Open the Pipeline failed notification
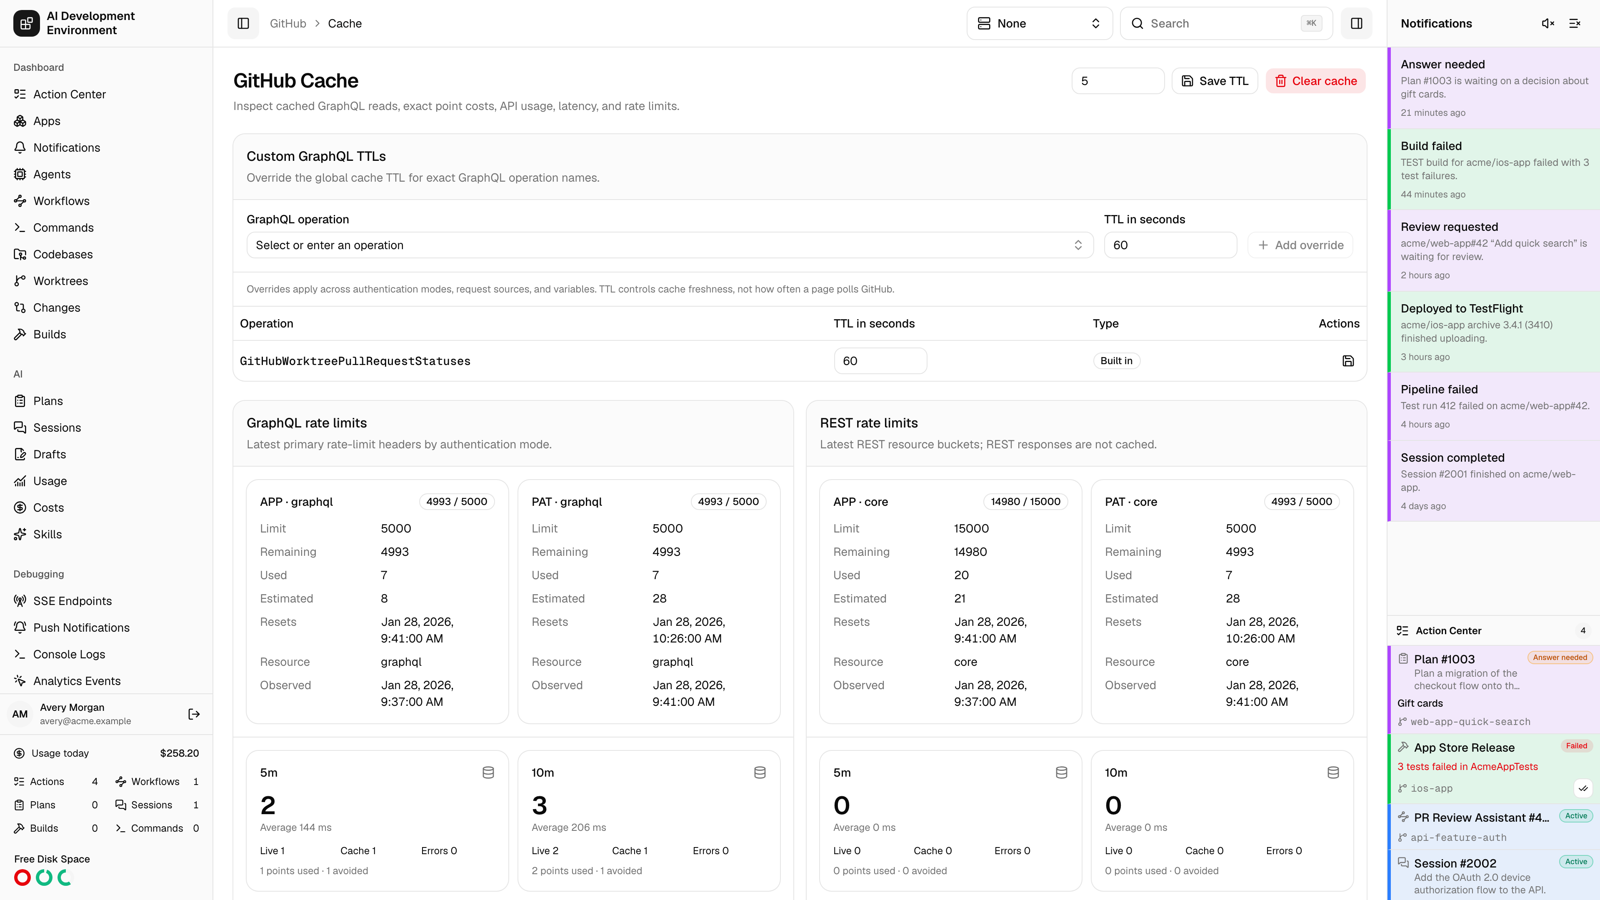The height and width of the screenshot is (900, 1600). 1493,407
